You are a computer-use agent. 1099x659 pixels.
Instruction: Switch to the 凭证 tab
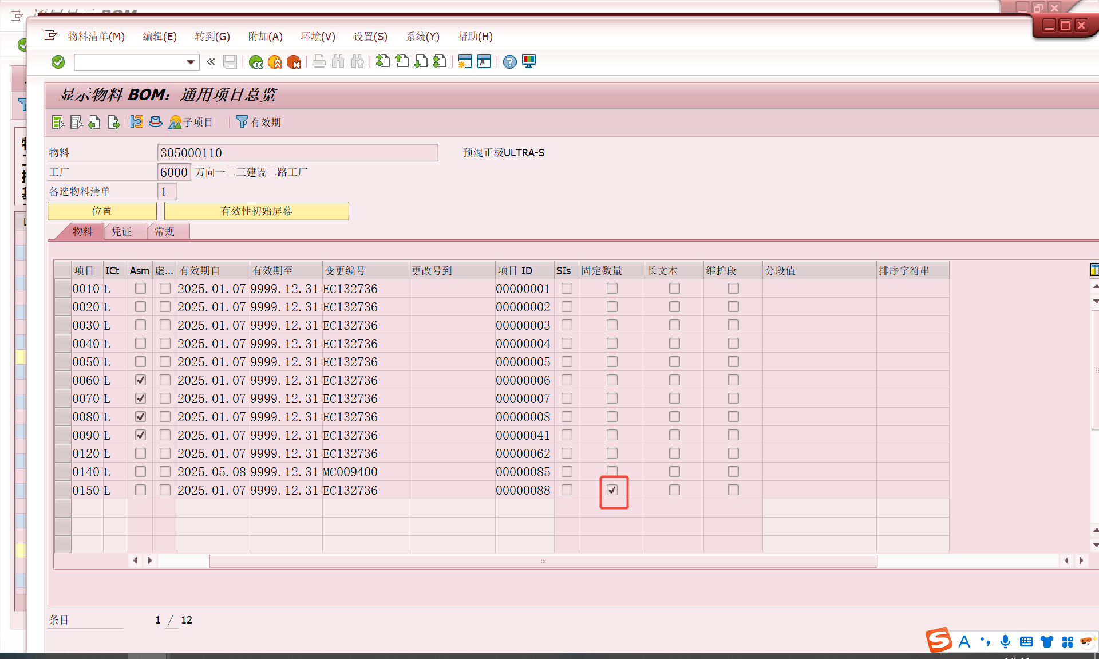coord(121,232)
